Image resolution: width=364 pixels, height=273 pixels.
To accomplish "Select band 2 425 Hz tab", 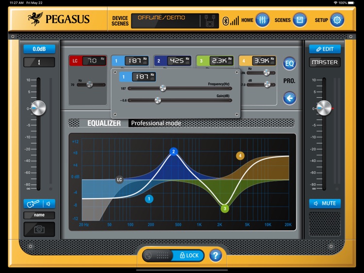I will pos(173,61).
